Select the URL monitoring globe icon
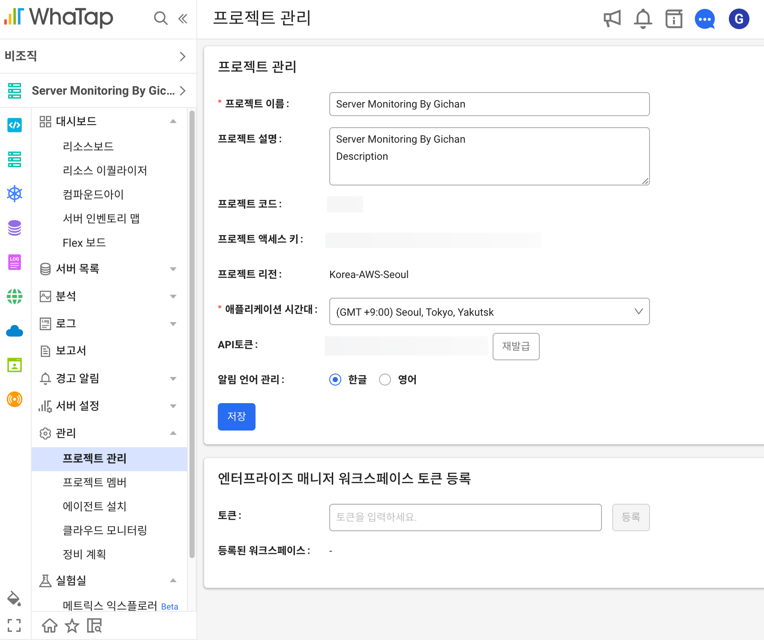 [15, 296]
